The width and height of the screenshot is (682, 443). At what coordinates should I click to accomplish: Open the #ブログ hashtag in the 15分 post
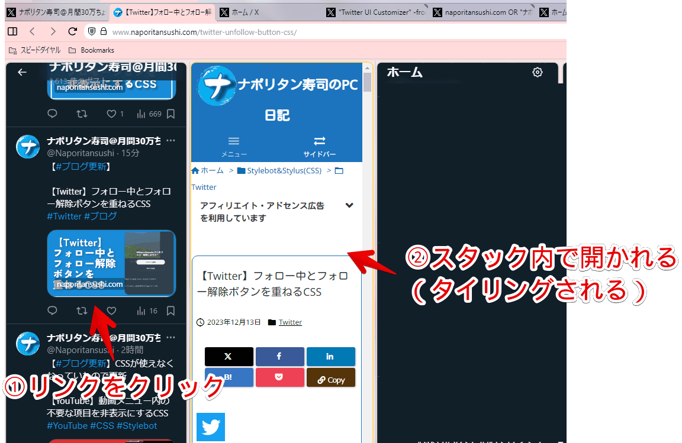[101, 216]
